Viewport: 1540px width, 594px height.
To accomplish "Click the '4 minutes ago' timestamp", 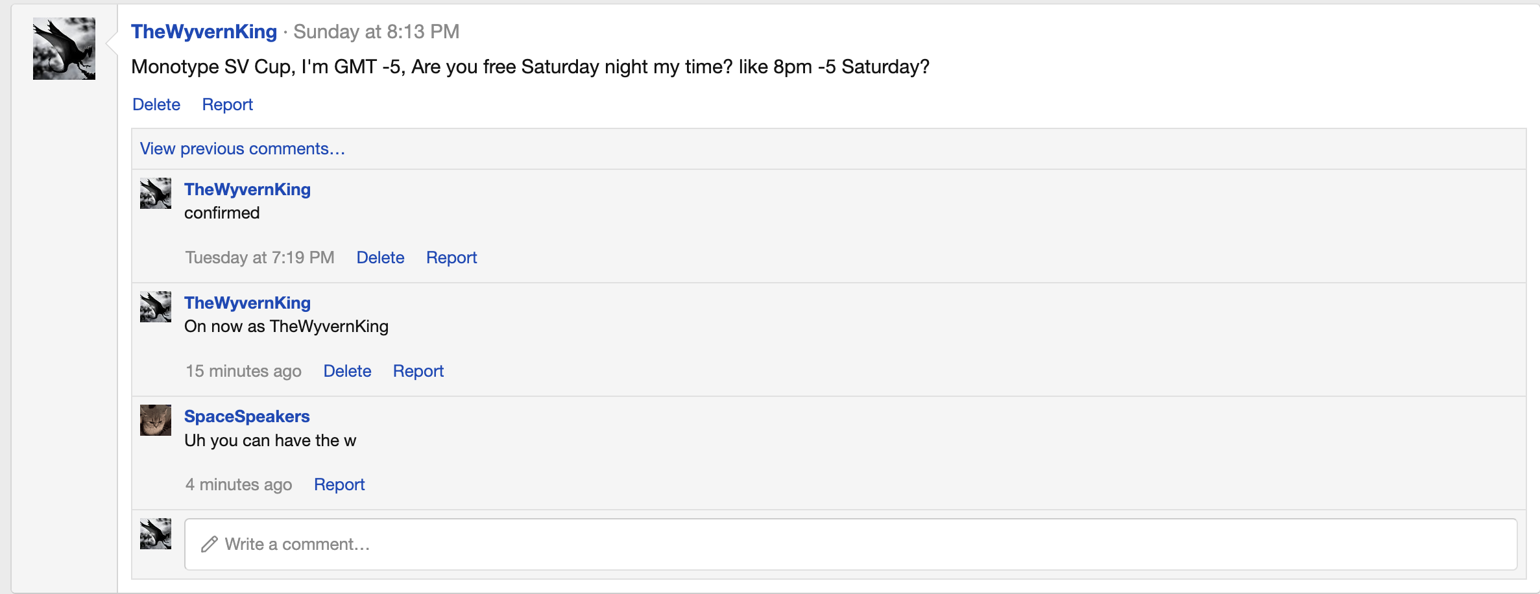I will (x=238, y=484).
